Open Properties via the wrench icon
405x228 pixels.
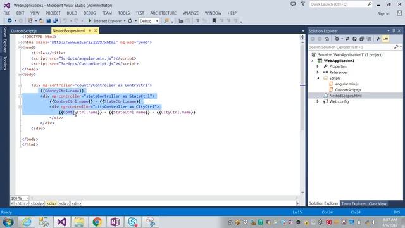pos(378,39)
